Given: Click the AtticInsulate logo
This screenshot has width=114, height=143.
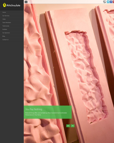Looking at the screenshot, I should (12, 5).
